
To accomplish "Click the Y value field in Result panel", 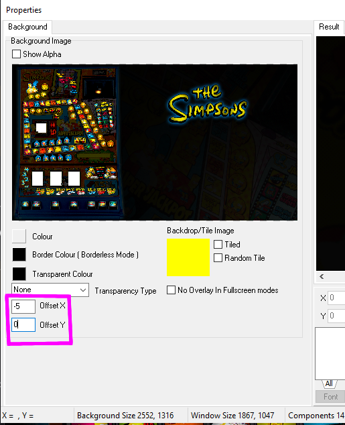I will tap(336, 316).
